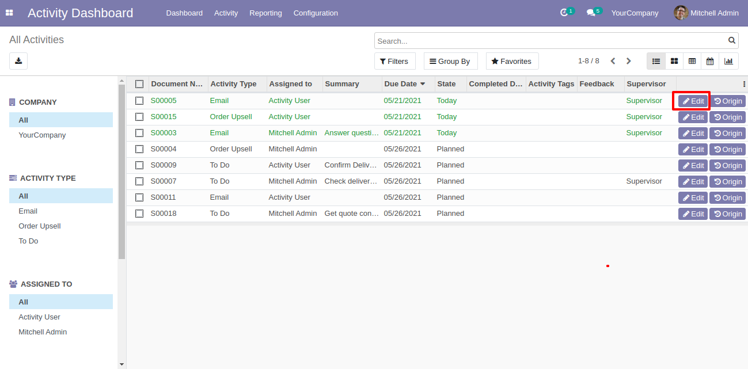Open the Dashboard menu
The image size is (748, 369).
[184, 13]
